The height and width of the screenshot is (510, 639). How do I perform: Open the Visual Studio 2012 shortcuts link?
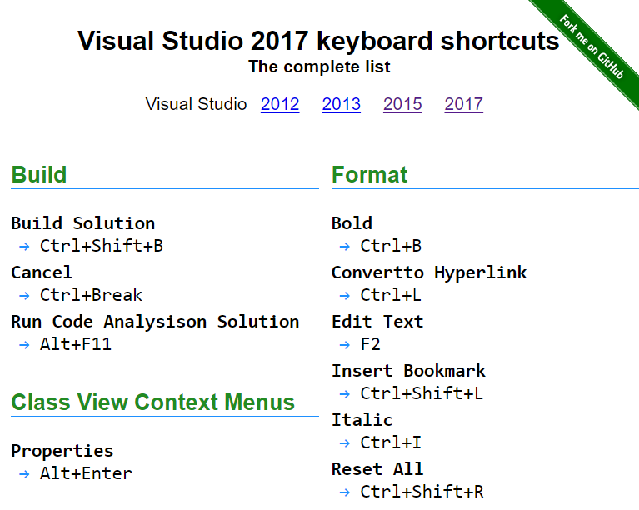tap(280, 104)
